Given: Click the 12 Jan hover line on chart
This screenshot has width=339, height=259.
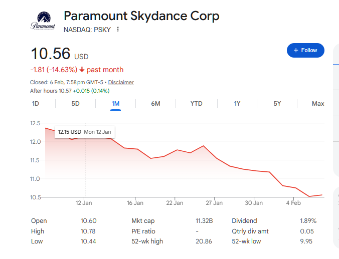Looking at the screenshot, I should tap(85, 165).
